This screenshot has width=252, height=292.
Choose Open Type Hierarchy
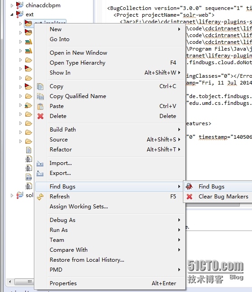(x=117, y=63)
